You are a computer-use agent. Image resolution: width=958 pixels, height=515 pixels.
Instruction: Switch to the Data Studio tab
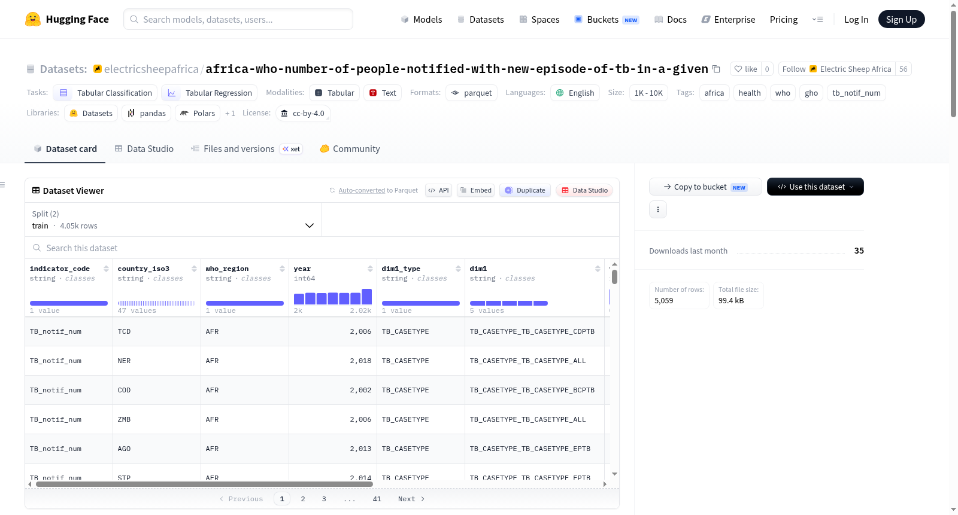click(144, 148)
